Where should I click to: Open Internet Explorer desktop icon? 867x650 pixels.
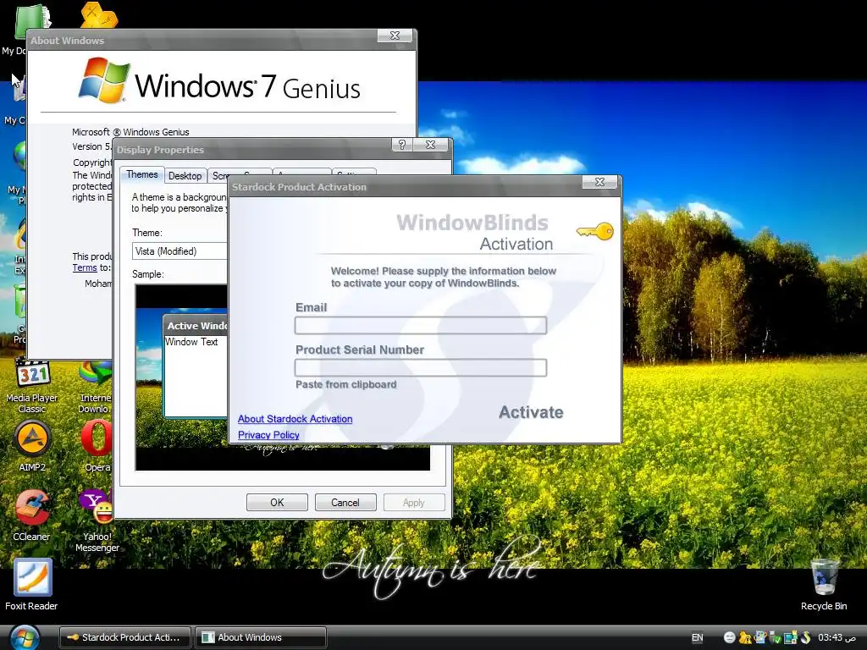(20, 246)
